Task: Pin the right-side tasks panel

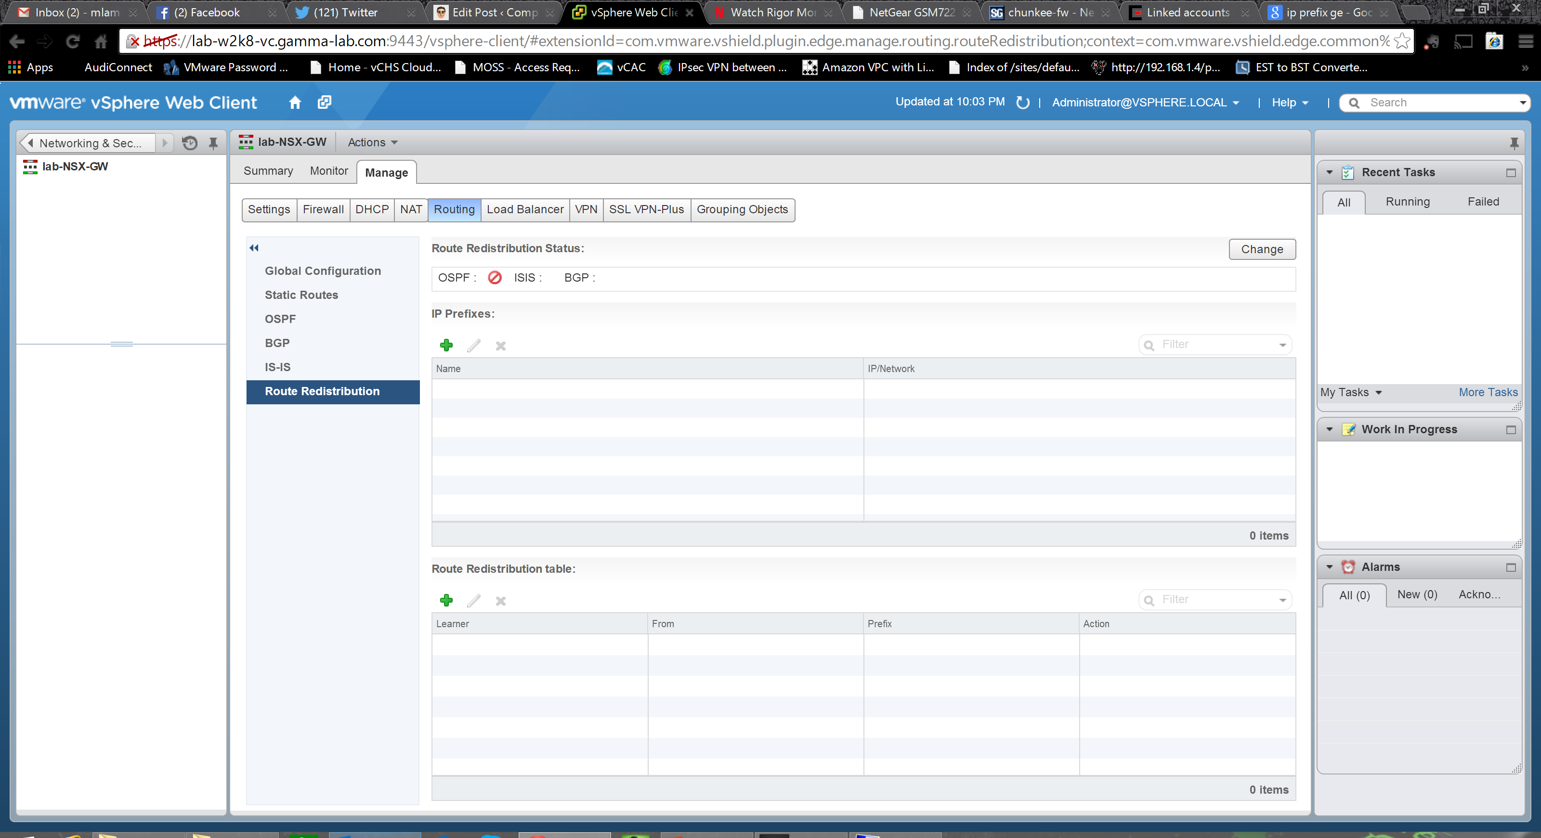Action: (x=1514, y=143)
